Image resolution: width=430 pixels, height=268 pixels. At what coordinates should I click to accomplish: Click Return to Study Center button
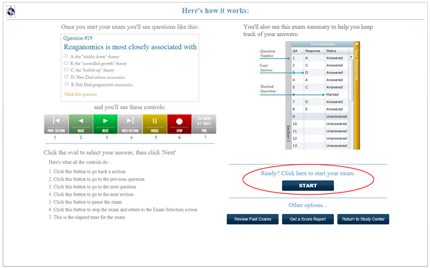(363, 219)
